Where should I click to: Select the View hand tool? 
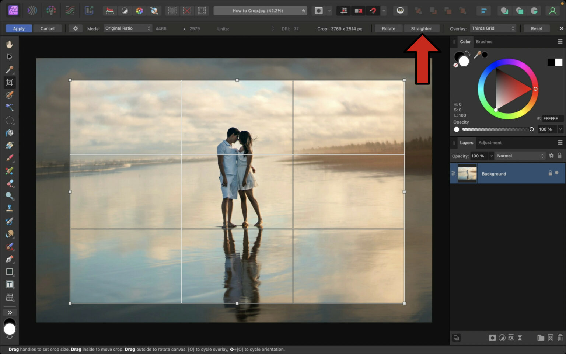click(10, 45)
